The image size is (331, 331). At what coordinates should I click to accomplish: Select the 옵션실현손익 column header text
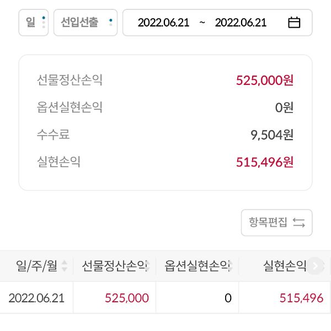coord(196,266)
